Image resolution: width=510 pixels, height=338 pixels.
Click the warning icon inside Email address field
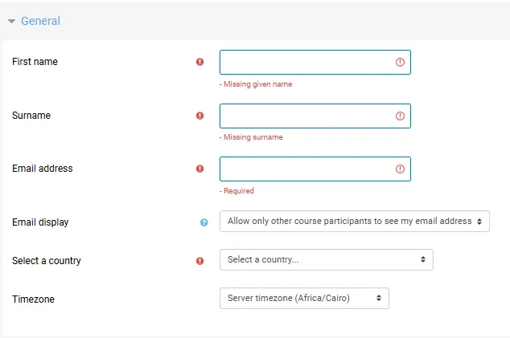[x=400, y=169]
